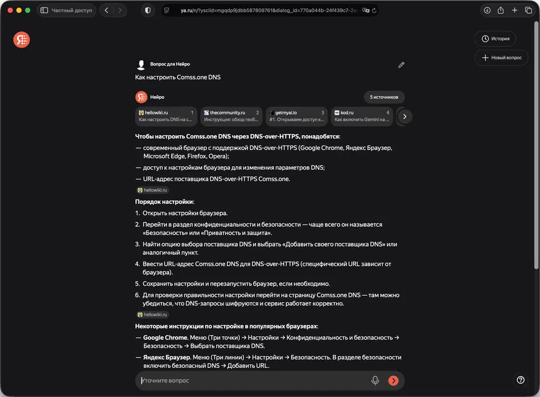This screenshot has height=397, width=540.
Task: Open hellowiki.ru source card
Action: click(x=166, y=116)
